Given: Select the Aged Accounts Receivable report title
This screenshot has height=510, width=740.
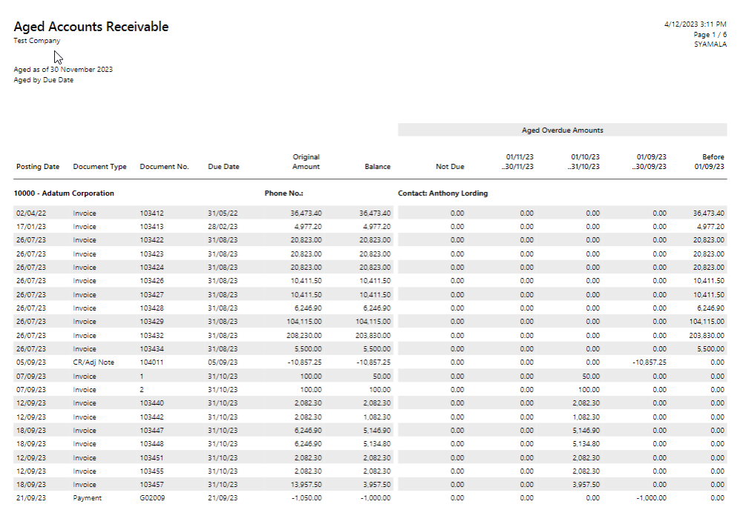Looking at the screenshot, I should tap(91, 26).
